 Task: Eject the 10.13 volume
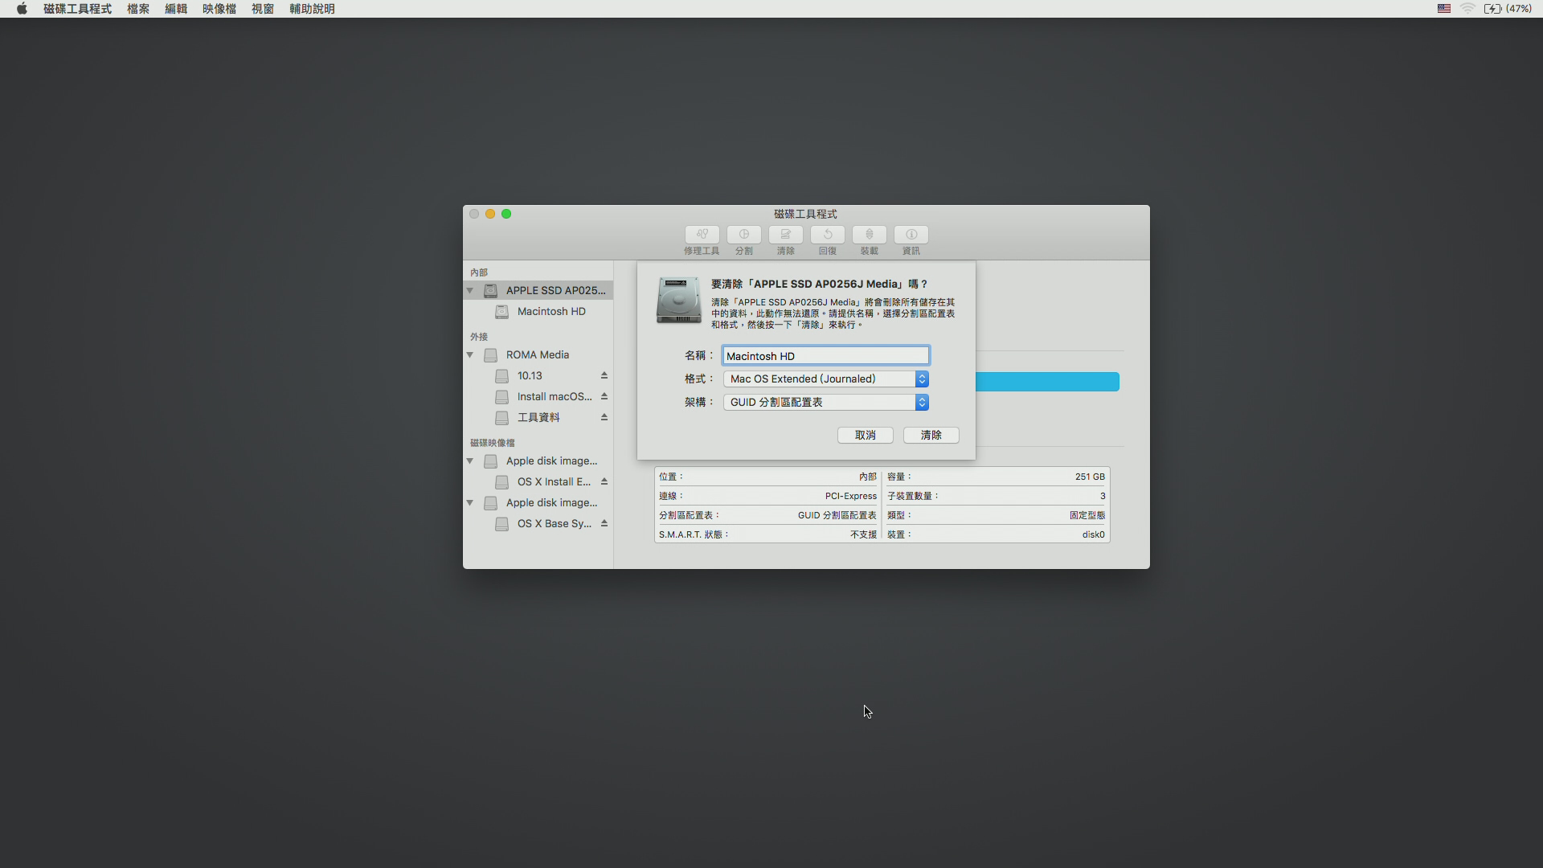(604, 375)
